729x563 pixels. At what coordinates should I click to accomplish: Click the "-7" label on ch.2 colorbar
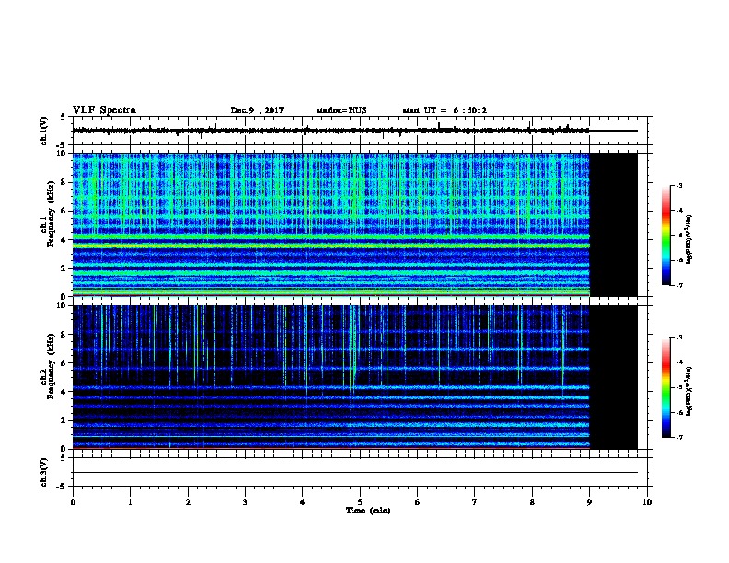pyautogui.click(x=678, y=437)
